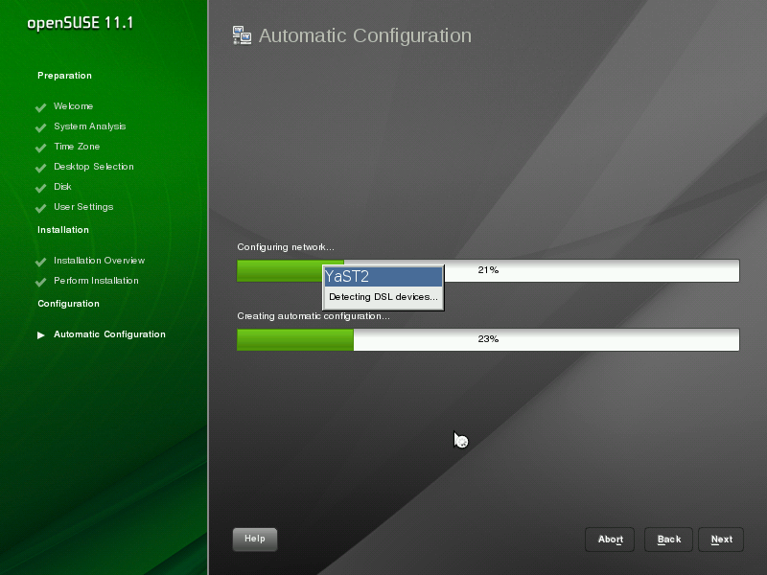
Task: Click the checkmark next to User Settings
Action: click(40, 208)
